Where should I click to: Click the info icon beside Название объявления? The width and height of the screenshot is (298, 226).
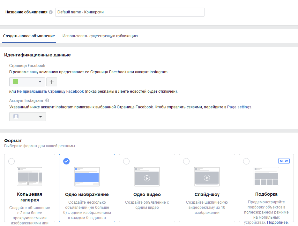tap(51, 12)
